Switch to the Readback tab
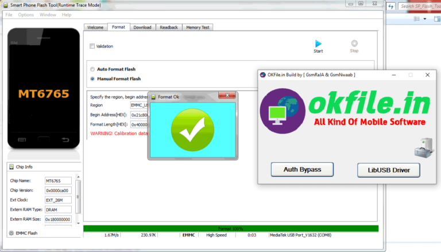Image resolution: width=441 pixels, height=252 pixels. [x=169, y=27]
